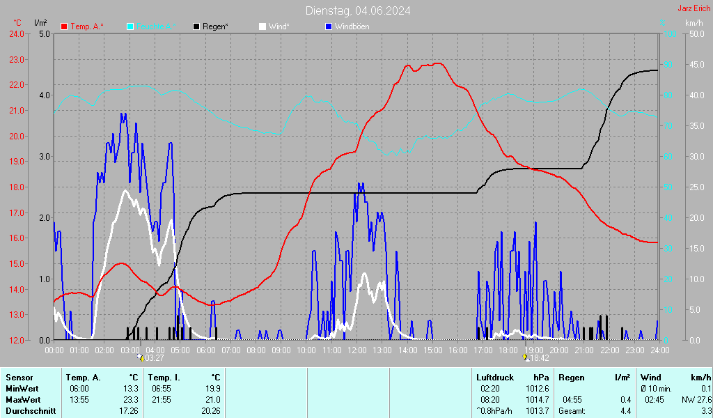Click the sunset marker at 18:42

(526, 357)
